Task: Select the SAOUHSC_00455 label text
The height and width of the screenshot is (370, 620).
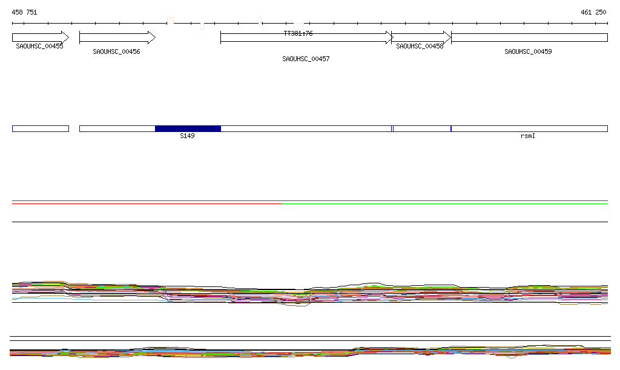Action: click(x=39, y=46)
